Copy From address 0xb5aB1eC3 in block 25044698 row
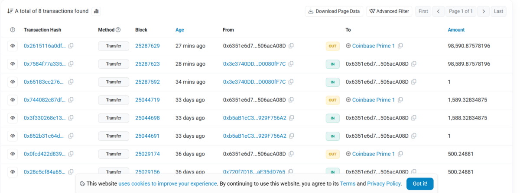The width and height of the screenshot is (520, 193). (x=292, y=118)
